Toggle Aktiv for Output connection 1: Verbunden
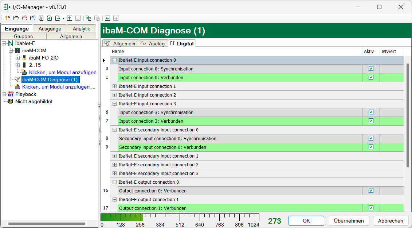 pyautogui.click(x=371, y=208)
